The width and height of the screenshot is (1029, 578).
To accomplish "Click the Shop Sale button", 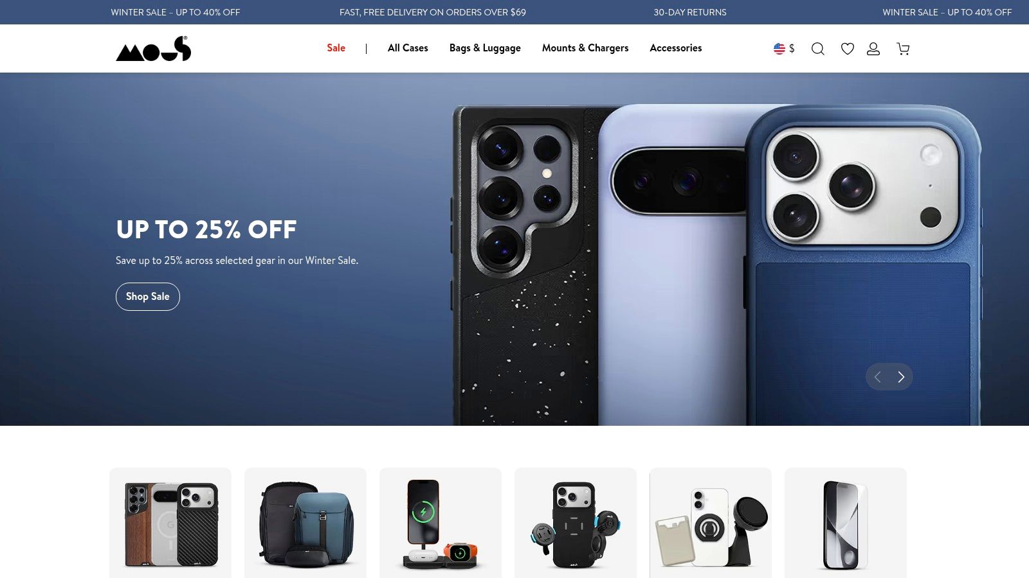I will point(148,297).
